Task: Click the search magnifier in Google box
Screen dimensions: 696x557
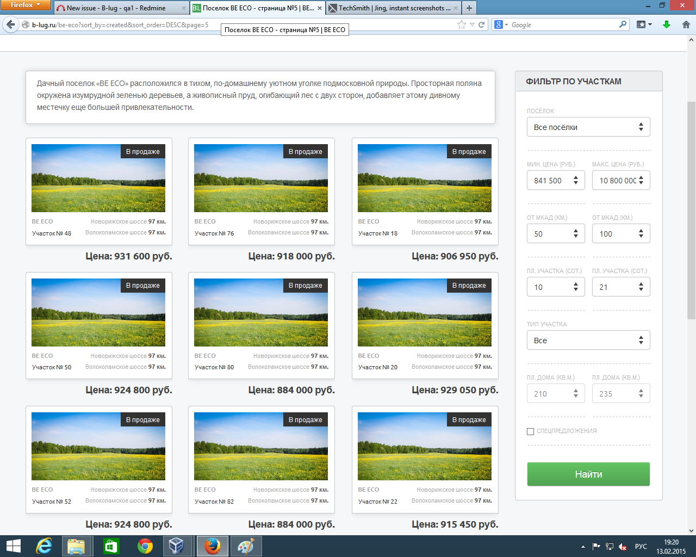Action: click(623, 24)
